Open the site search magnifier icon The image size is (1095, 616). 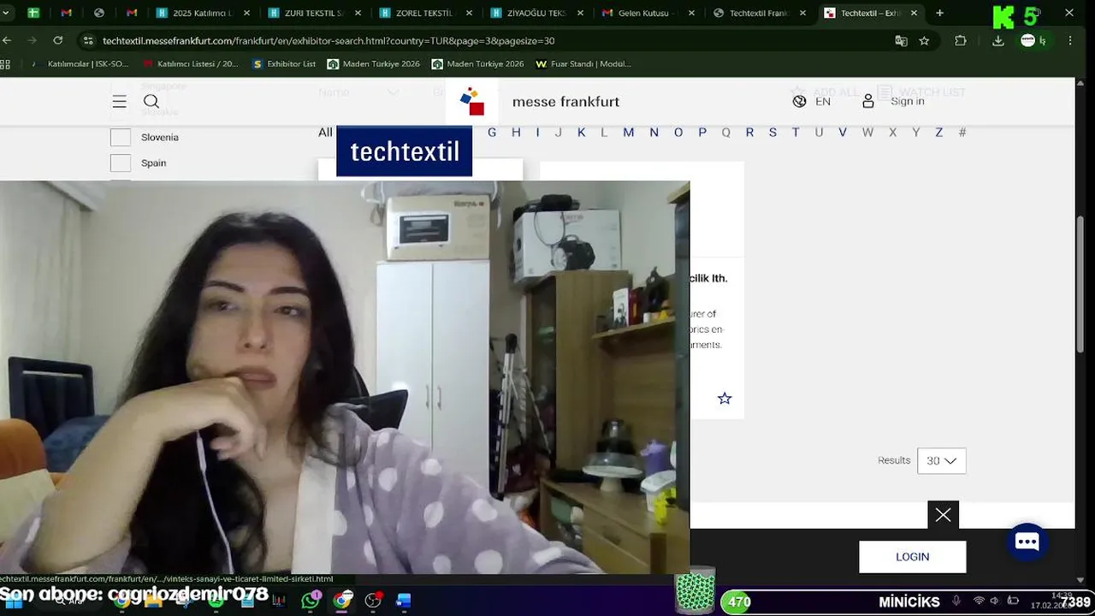(x=151, y=101)
